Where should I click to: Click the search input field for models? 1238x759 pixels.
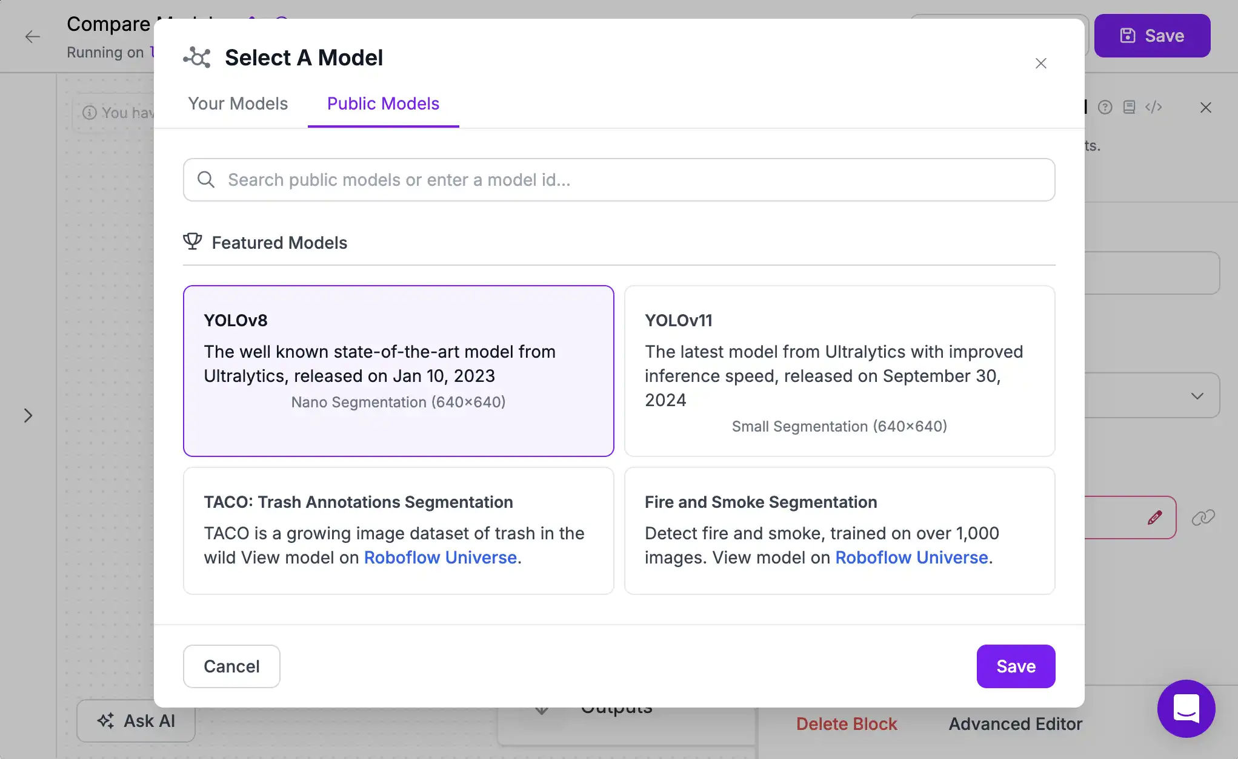619,179
